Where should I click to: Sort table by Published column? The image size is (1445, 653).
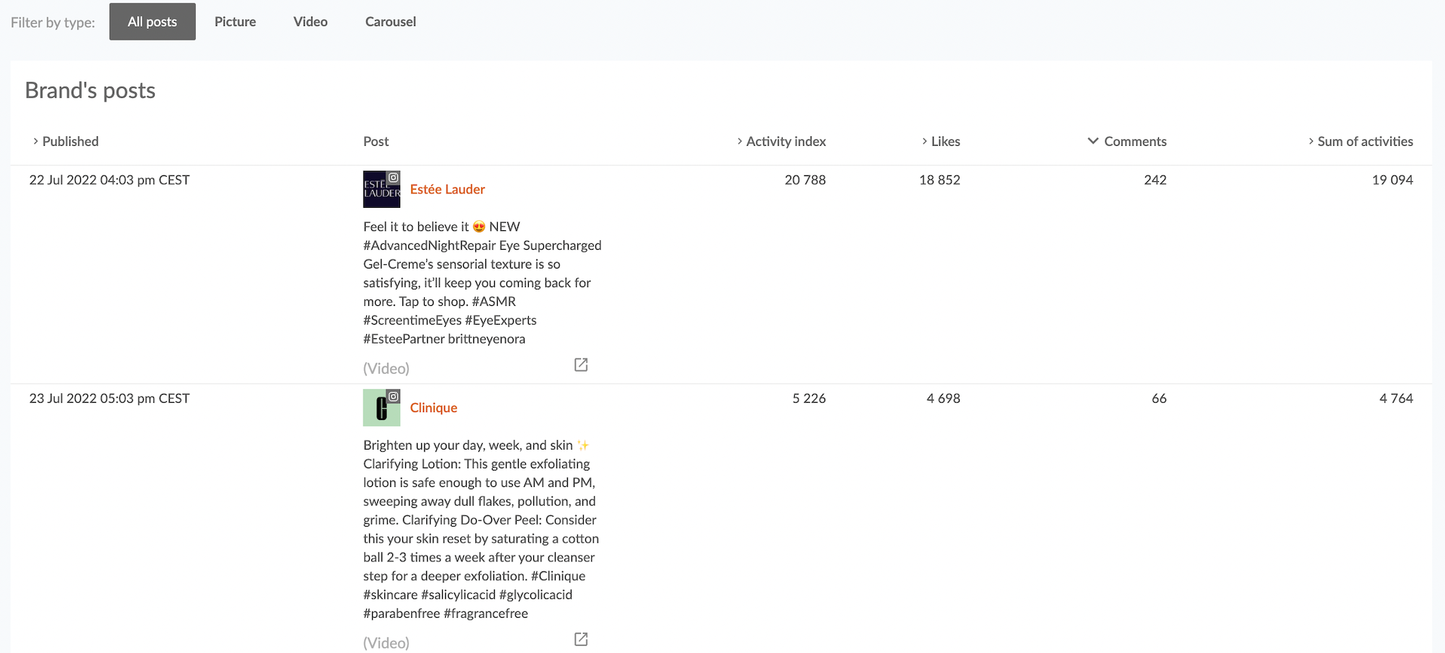coord(69,141)
